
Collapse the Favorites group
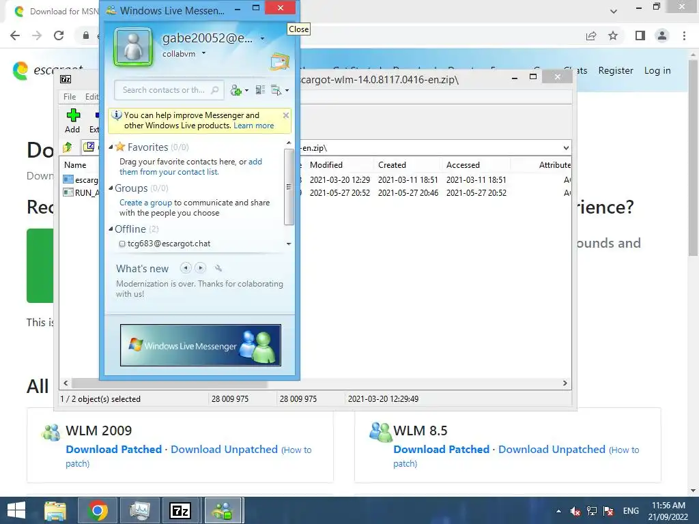111,147
